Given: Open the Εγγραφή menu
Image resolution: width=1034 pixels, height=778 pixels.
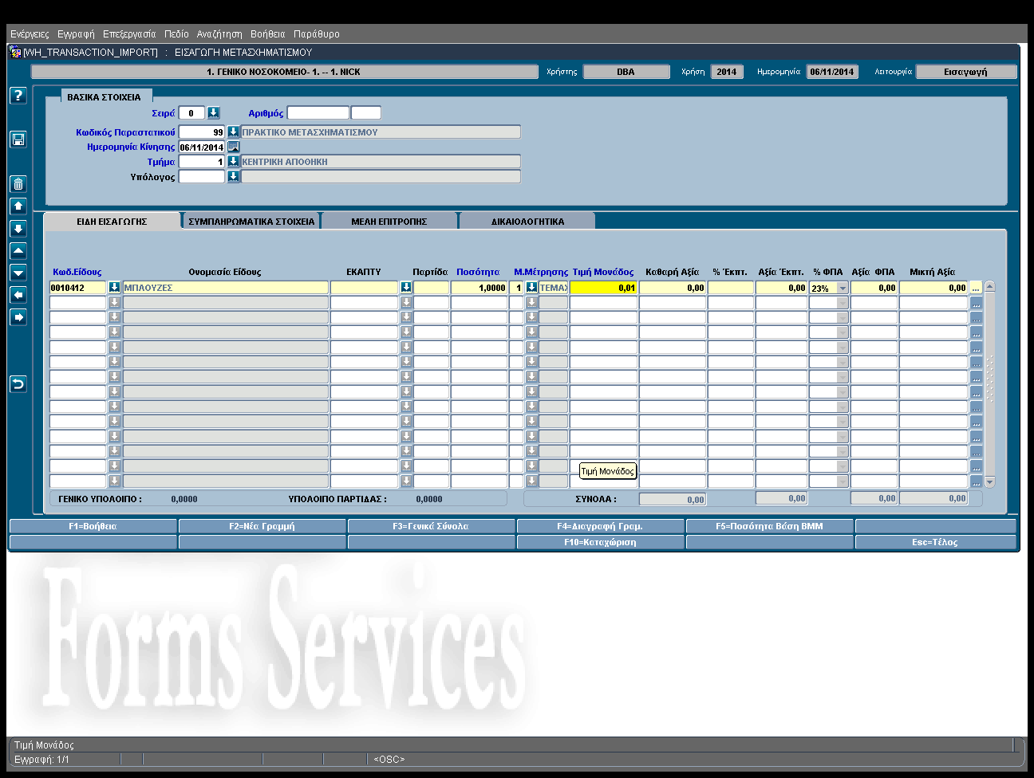Looking at the screenshot, I should (x=76, y=34).
